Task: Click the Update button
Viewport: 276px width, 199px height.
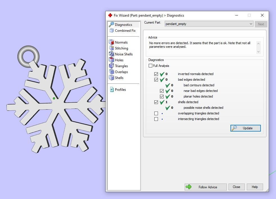Action: point(246,128)
